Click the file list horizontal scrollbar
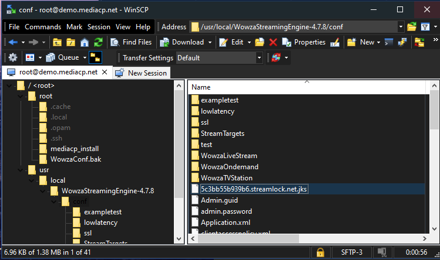 point(248,239)
